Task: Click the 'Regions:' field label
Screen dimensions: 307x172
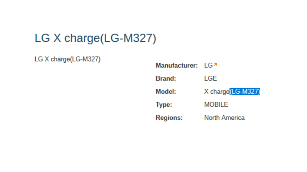Action: point(169,117)
